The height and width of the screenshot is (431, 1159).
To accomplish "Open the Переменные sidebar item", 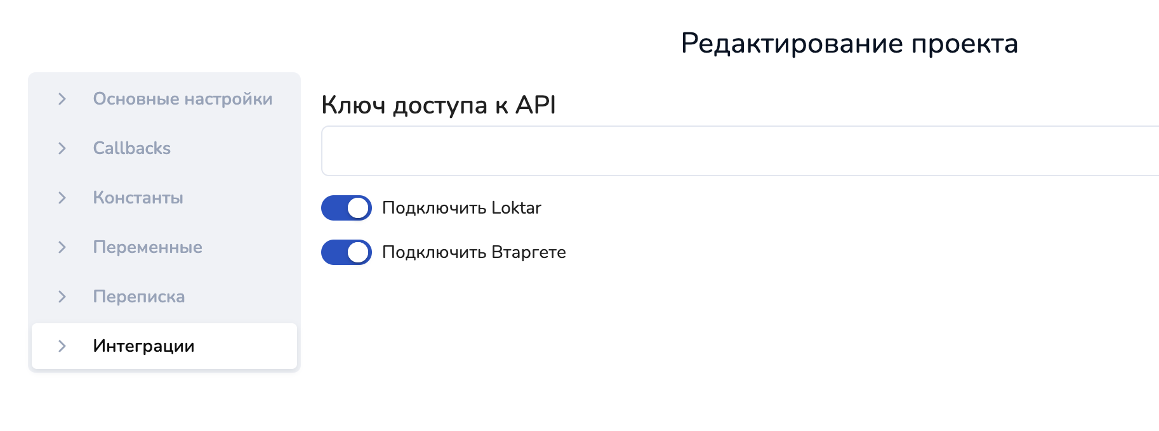I will [147, 247].
